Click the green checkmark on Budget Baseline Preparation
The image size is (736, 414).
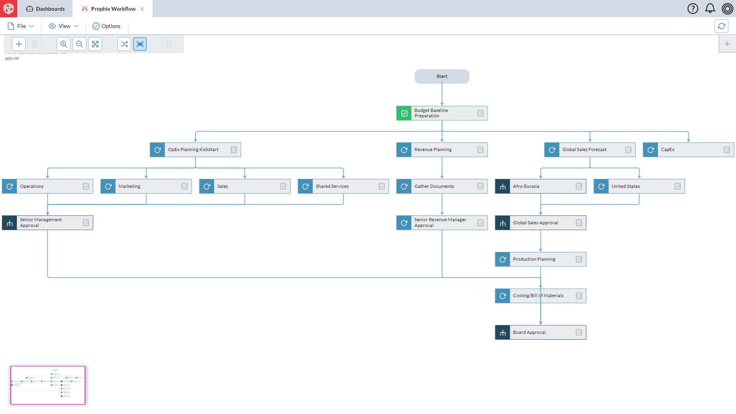[404, 113]
